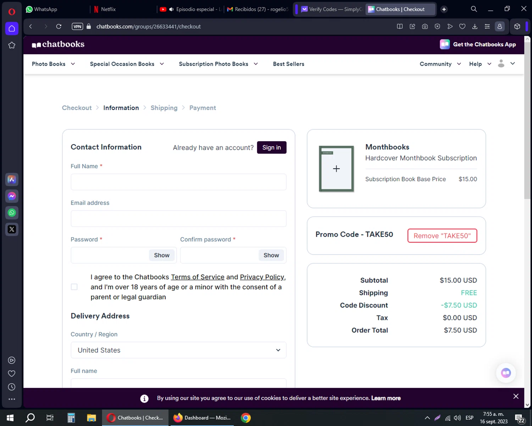Open Terms of Service link
The height and width of the screenshot is (426, 532).
(198, 277)
